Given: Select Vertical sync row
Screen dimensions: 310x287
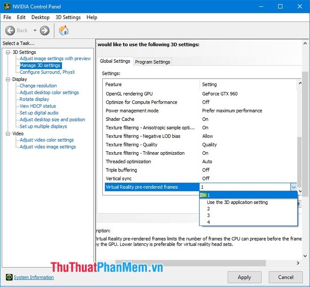Looking at the screenshot, I should [201, 179].
